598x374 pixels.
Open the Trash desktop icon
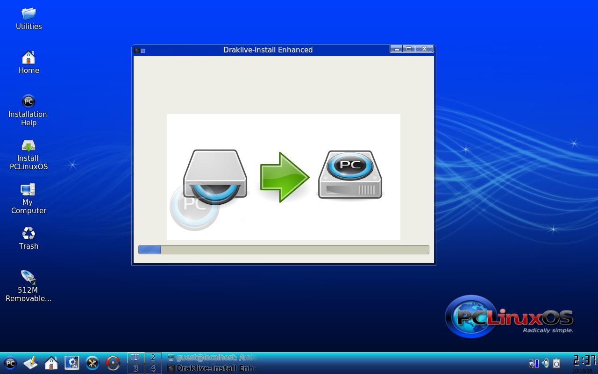[x=28, y=238]
